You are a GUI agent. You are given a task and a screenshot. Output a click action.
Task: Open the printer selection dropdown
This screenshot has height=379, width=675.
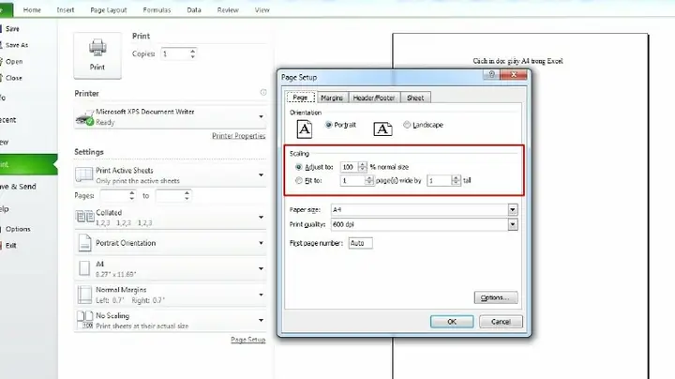tap(261, 116)
